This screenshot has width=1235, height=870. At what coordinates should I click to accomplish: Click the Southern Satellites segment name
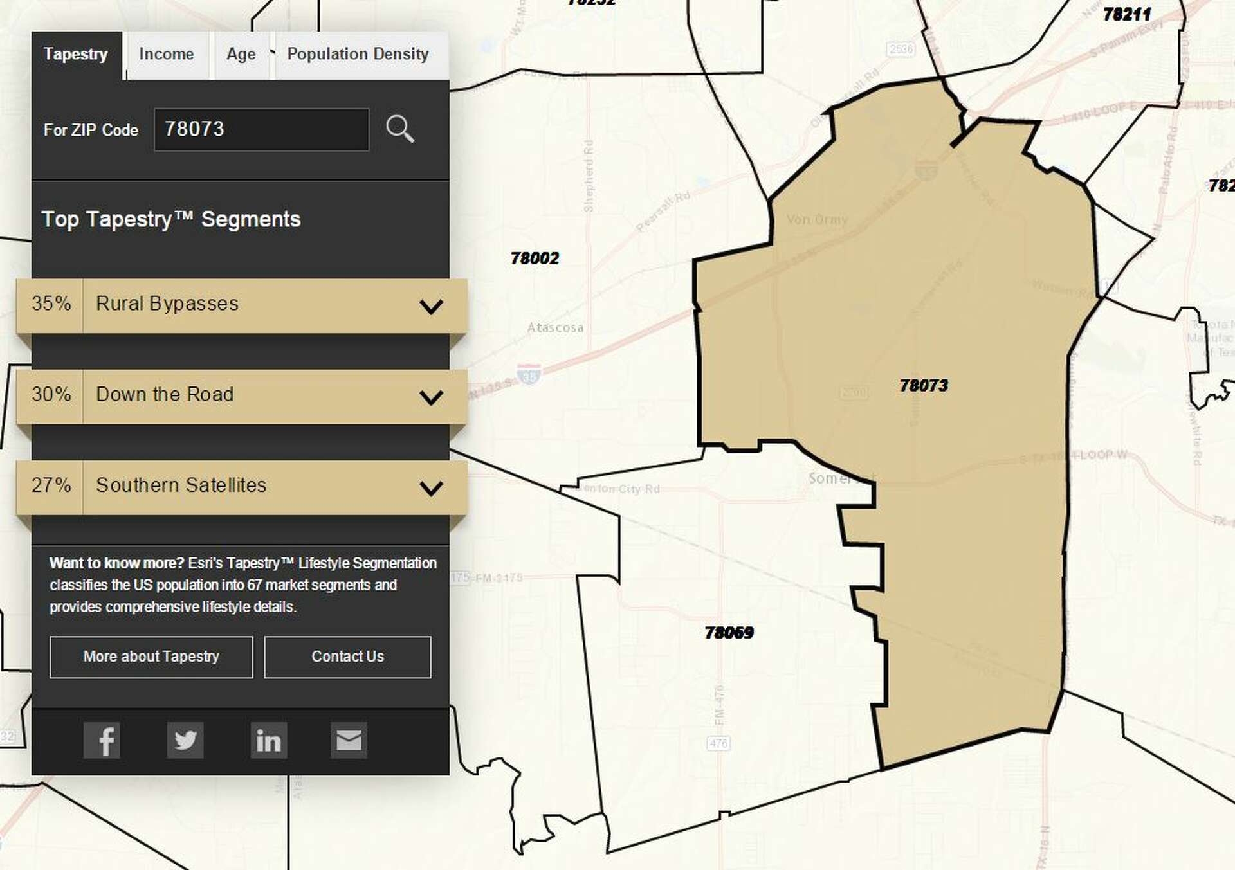pyautogui.click(x=181, y=485)
